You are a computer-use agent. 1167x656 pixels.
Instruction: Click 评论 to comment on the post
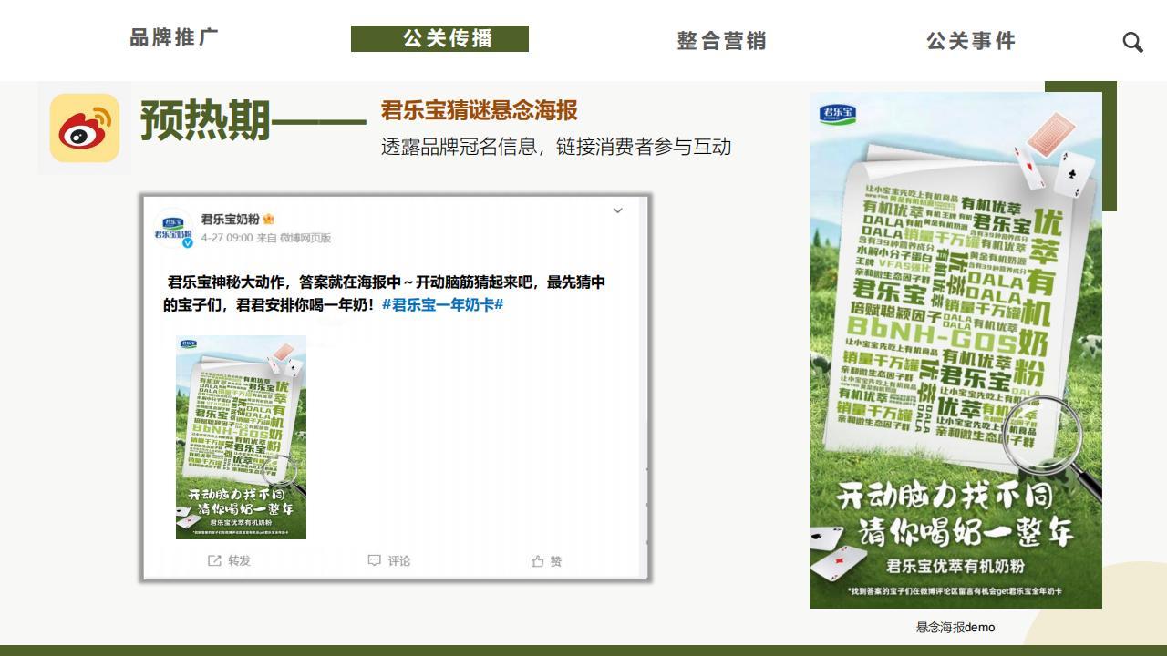(399, 560)
